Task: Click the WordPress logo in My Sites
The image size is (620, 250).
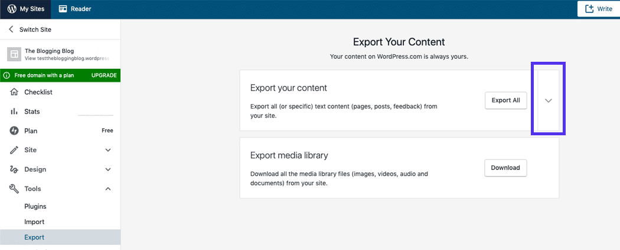Action: 12,9
